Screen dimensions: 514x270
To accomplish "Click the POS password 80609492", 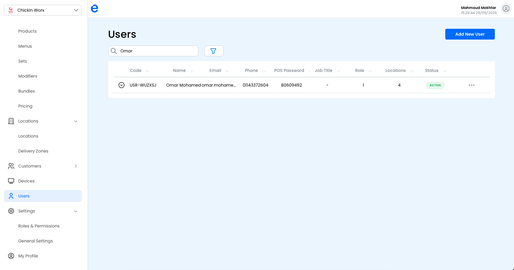I will (x=291, y=85).
